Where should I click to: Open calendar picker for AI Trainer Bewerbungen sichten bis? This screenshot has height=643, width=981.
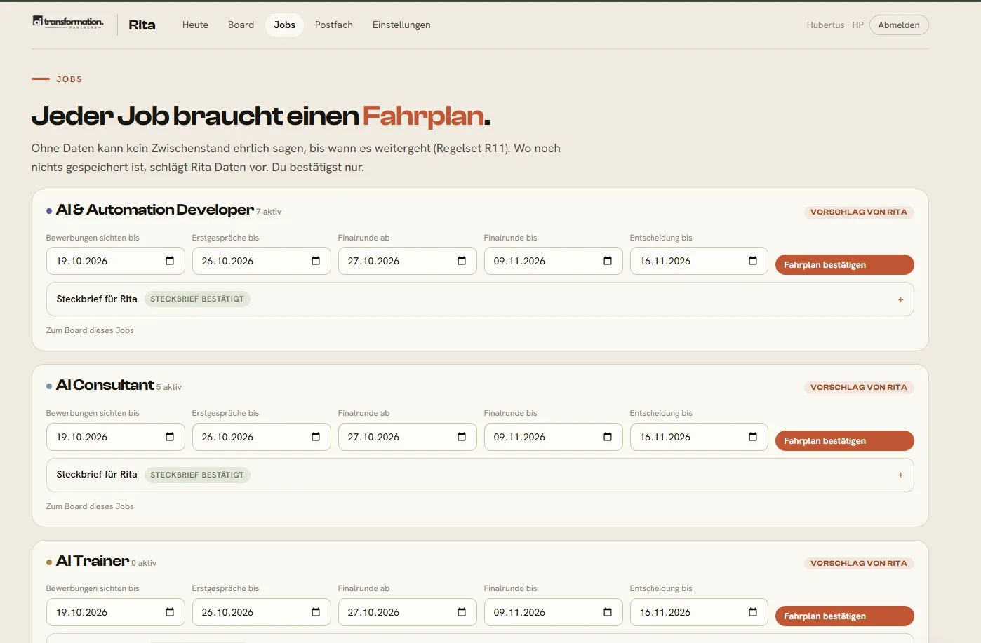(170, 612)
